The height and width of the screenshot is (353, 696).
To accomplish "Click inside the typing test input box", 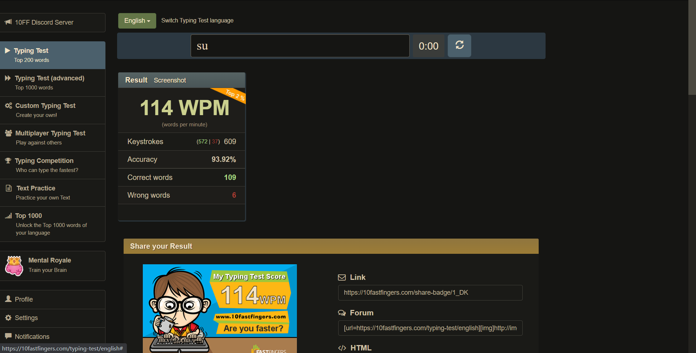I will [300, 46].
